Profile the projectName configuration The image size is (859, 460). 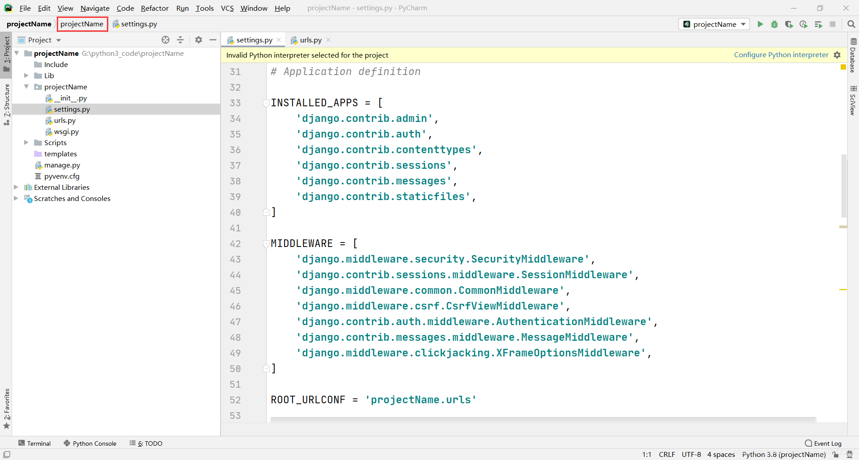(804, 24)
